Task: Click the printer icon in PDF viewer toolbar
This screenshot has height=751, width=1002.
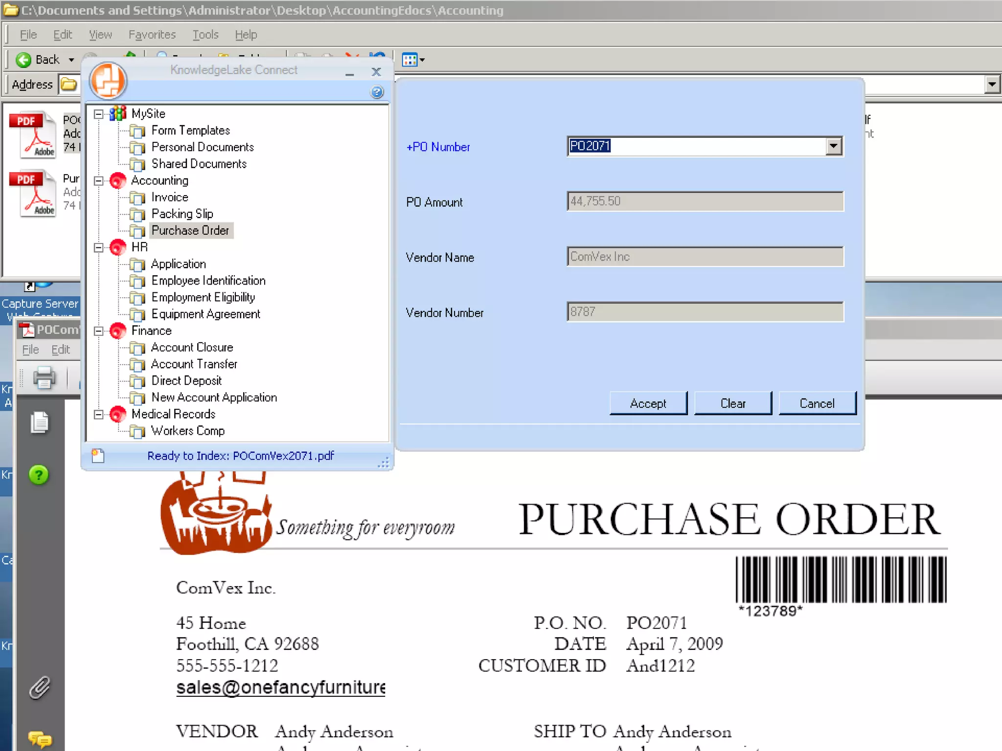Action: pos(44,378)
